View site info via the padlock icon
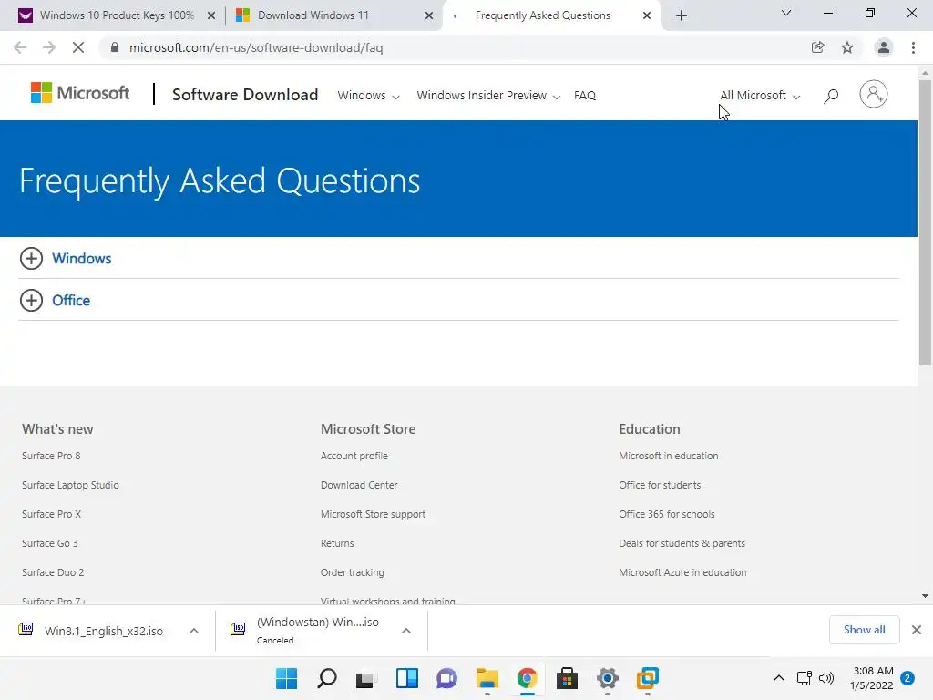Image resolution: width=933 pixels, height=700 pixels. 115,47
